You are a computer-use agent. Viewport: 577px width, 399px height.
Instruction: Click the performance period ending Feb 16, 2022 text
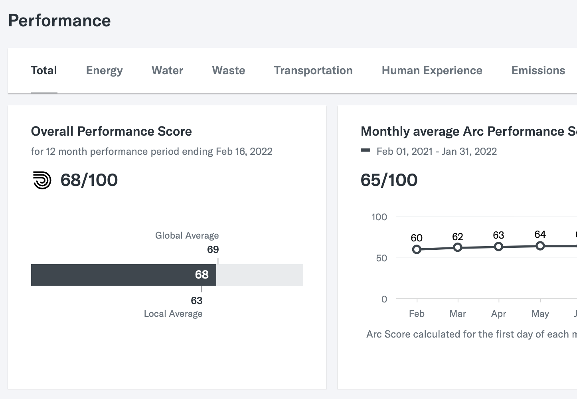tap(152, 152)
